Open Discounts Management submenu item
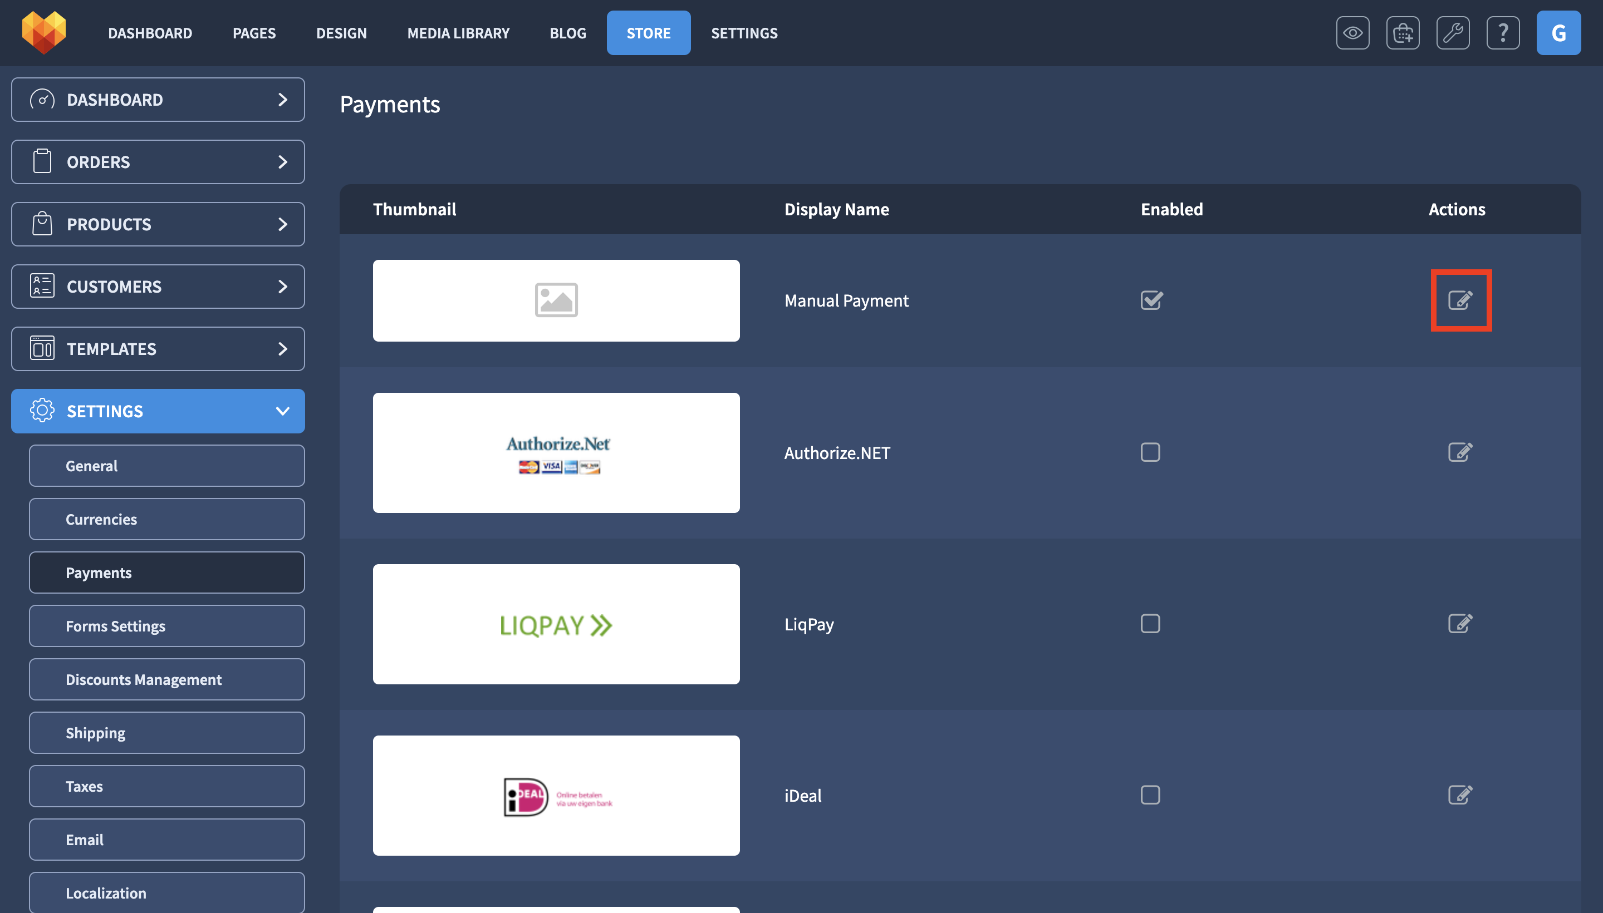This screenshot has width=1603, height=913. 167,679
